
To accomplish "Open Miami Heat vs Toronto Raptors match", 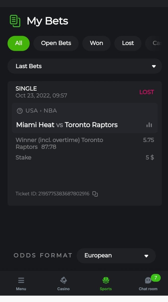I will click(67, 125).
